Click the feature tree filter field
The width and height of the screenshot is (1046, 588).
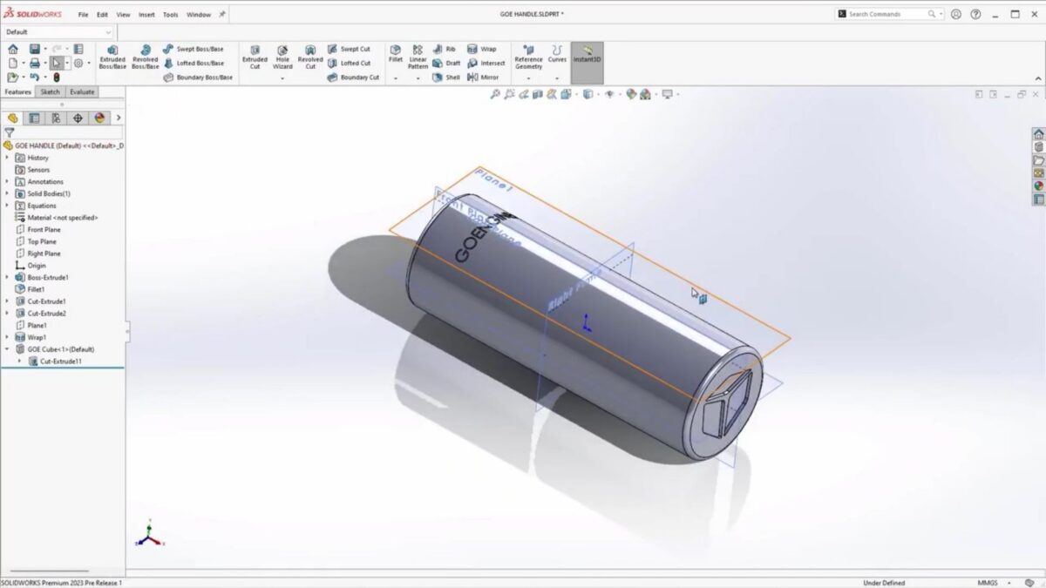tap(62, 133)
